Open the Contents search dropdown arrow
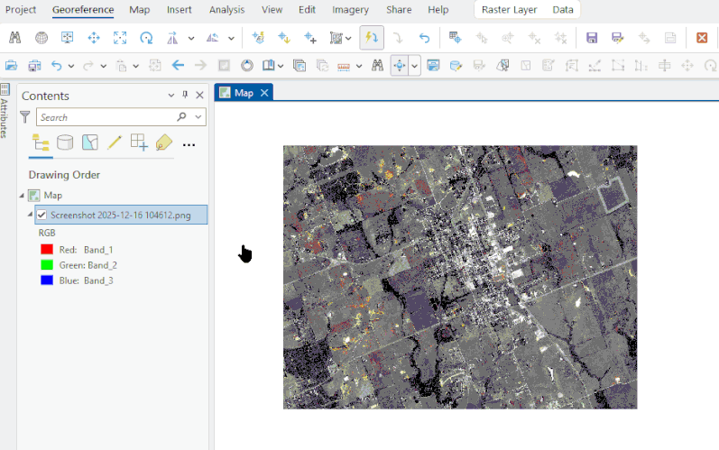Image resolution: width=719 pixels, height=450 pixels. 198,117
